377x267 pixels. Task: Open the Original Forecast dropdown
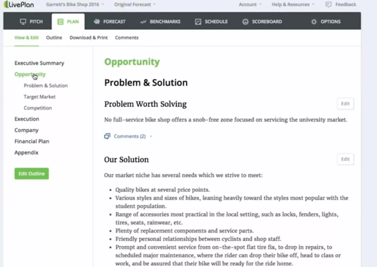[135, 4]
